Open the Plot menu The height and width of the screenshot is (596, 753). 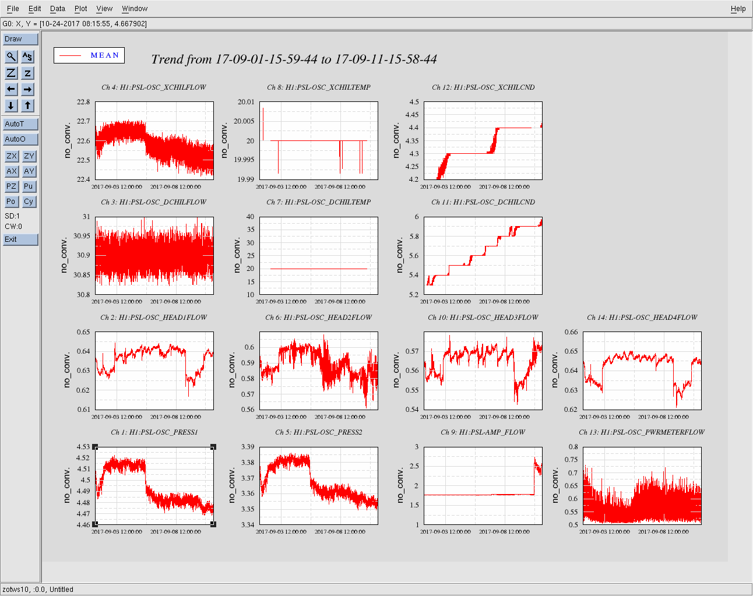click(x=80, y=9)
